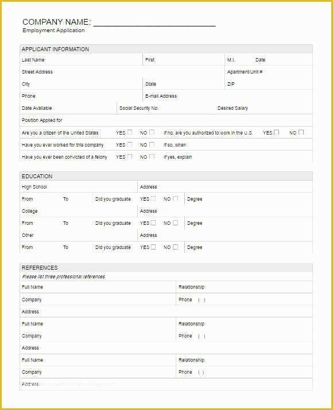Check YES for convicted of a felony

[x=130, y=156]
